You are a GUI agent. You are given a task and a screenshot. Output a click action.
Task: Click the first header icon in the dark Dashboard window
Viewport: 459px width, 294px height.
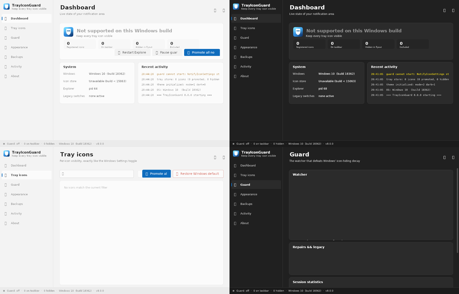444,10
